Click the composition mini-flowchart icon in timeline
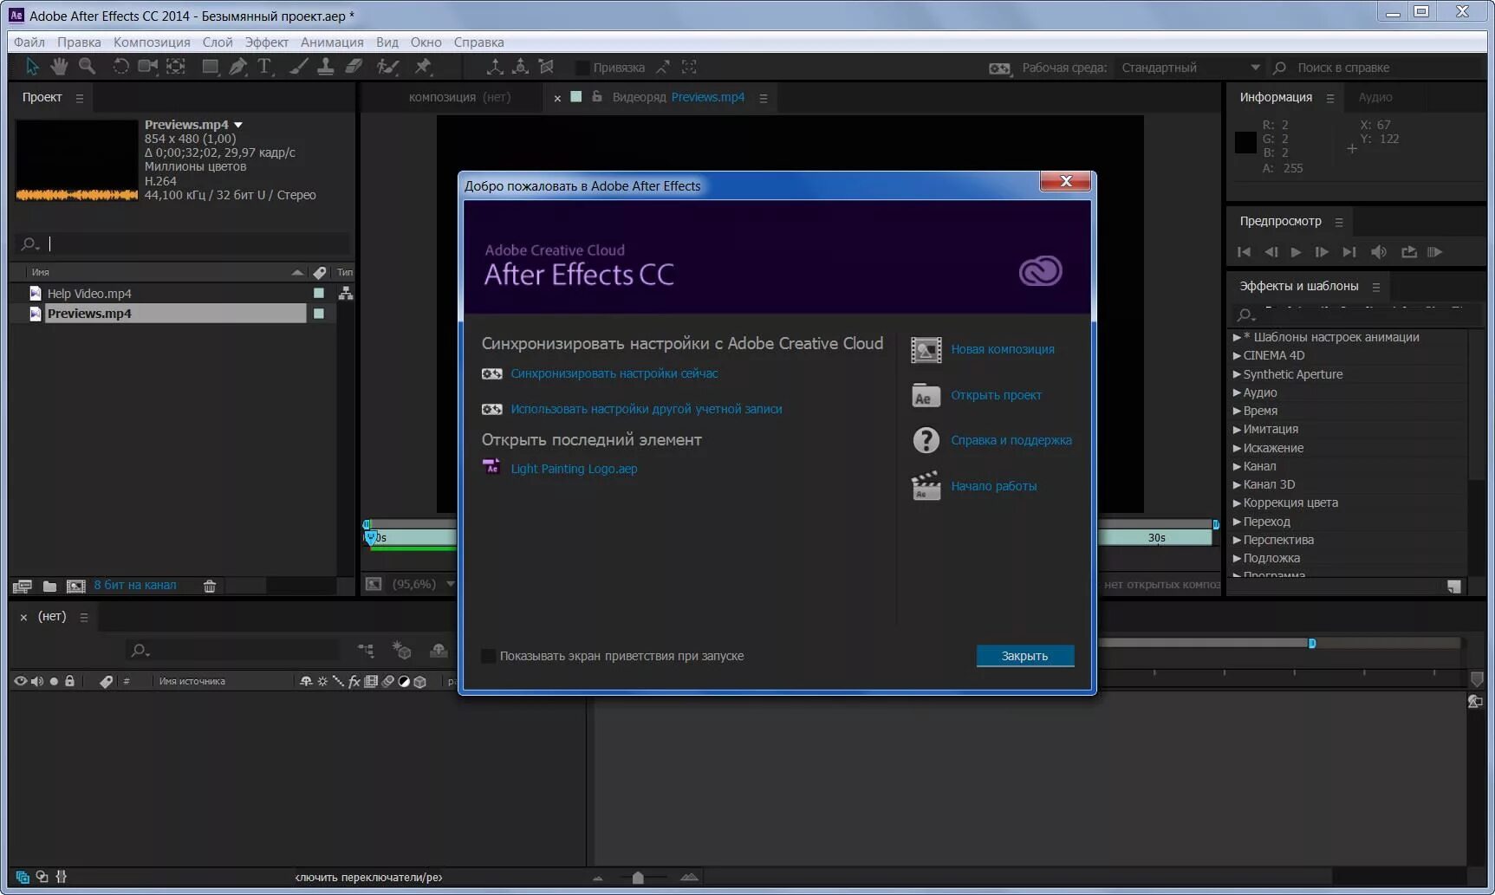Viewport: 1495px width, 895px height. click(x=366, y=650)
